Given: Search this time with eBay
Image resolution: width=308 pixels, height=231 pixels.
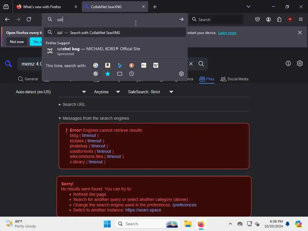Looking at the screenshot, I should 143,65.
